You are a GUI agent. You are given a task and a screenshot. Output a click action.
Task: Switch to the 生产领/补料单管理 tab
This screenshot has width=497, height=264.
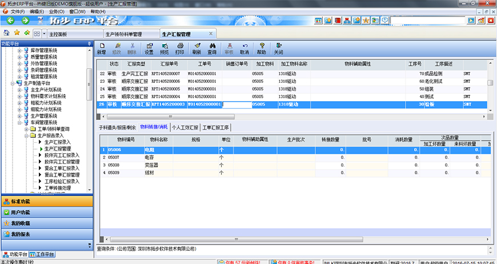click(123, 34)
